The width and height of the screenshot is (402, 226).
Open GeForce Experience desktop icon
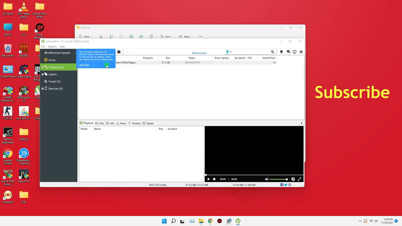(8, 136)
